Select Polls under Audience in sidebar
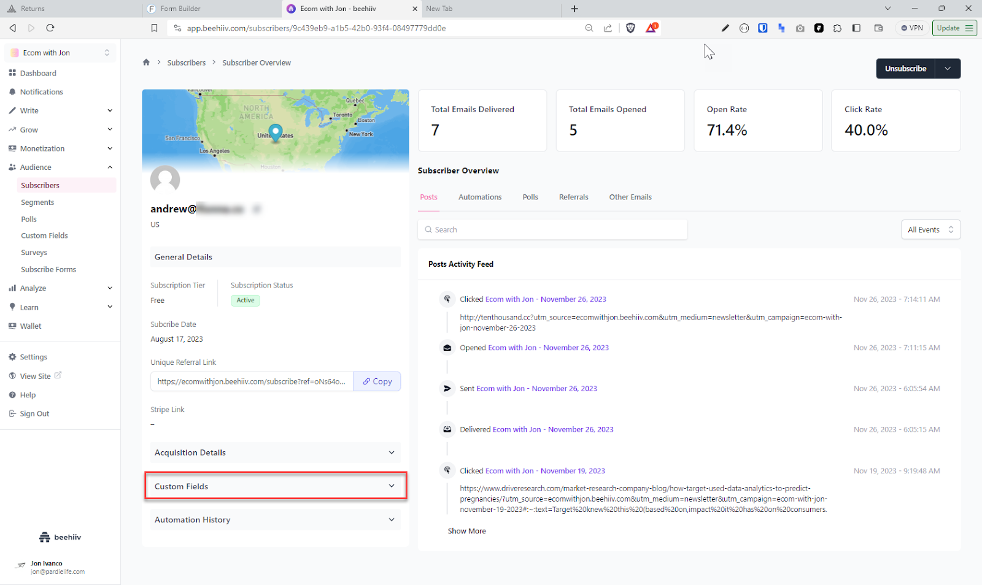The width and height of the screenshot is (982, 585). (29, 219)
